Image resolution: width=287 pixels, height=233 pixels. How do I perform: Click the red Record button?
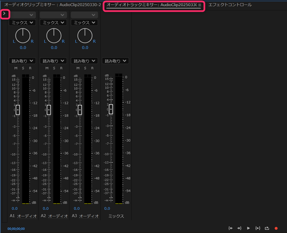(276, 228)
